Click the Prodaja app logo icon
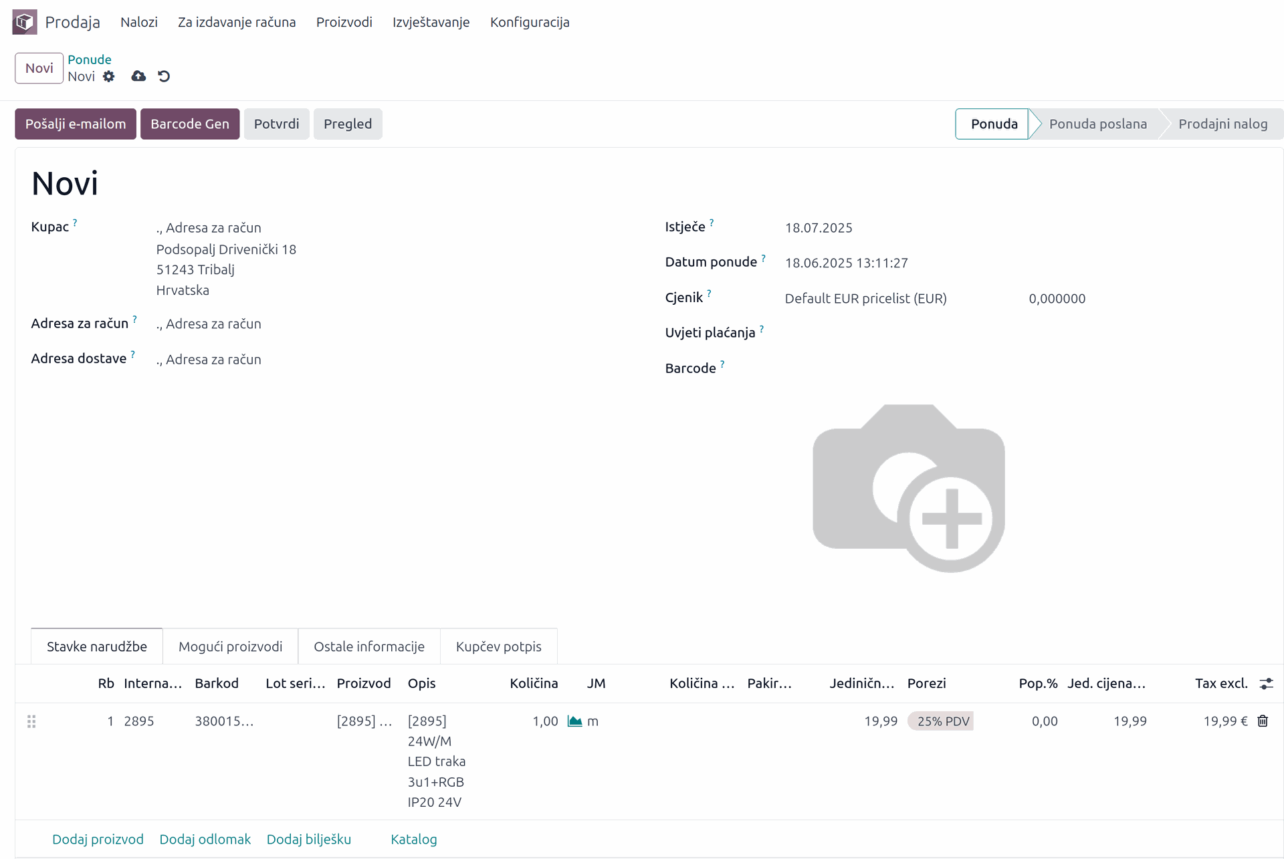1284x859 pixels. [25, 22]
